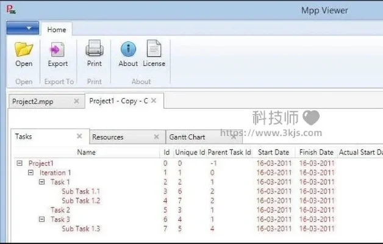383x244 pixels.
Task: Click the Export icon in ribbon
Action: point(57,49)
